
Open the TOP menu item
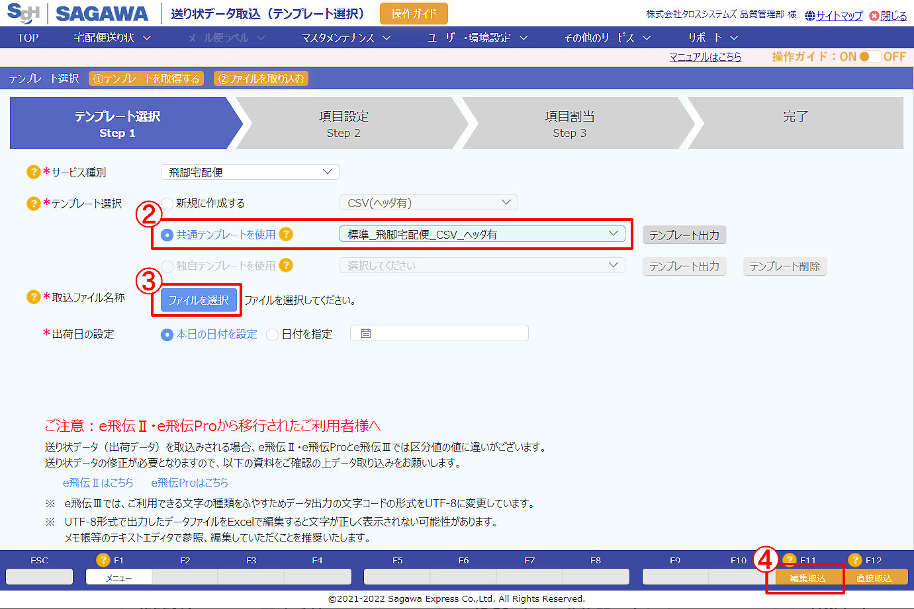pos(28,38)
